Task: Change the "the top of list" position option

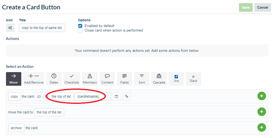Action: click(x=61, y=96)
